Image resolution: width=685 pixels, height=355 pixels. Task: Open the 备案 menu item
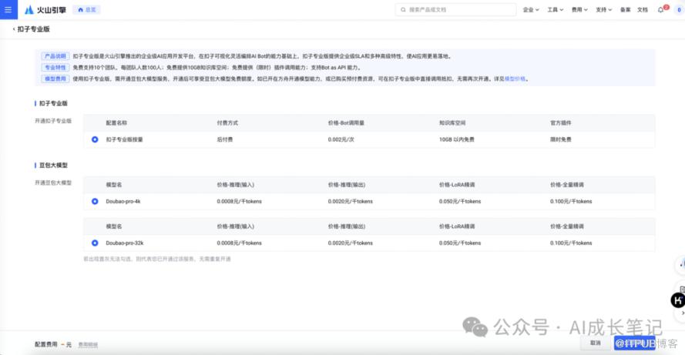(x=625, y=9)
